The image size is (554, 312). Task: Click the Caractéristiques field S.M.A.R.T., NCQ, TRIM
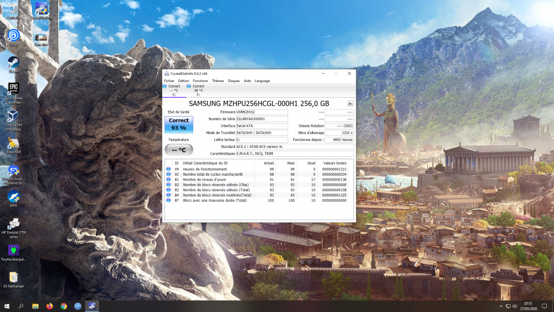(x=295, y=154)
